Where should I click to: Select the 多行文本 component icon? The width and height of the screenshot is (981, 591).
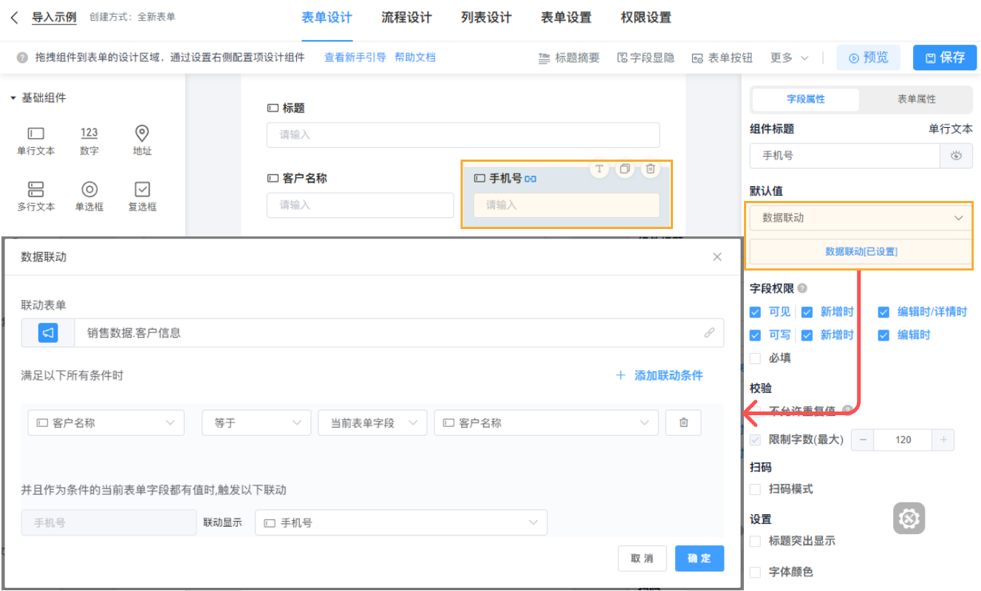[35, 194]
